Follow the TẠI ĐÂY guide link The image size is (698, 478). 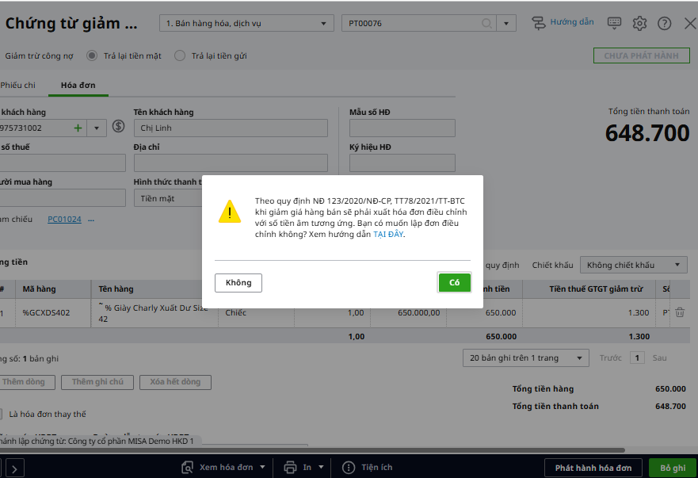pos(388,235)
